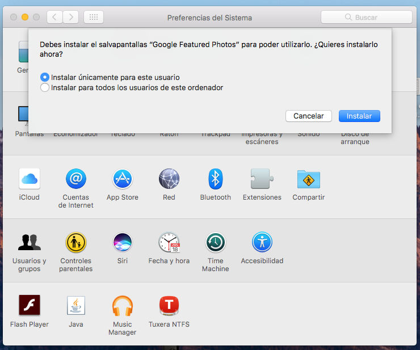Click the Cancelar button

click(309, 116)
